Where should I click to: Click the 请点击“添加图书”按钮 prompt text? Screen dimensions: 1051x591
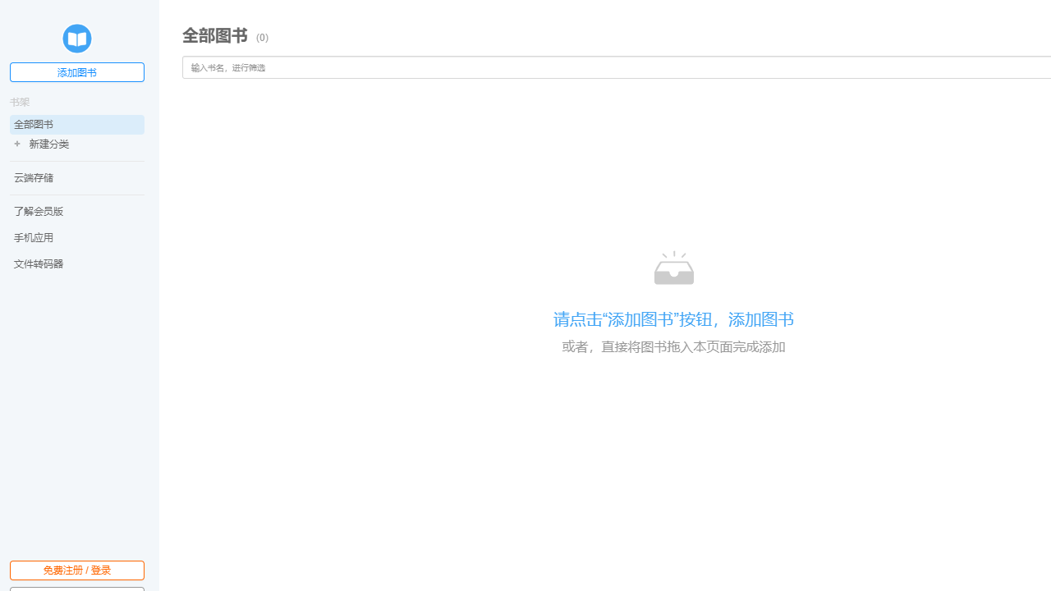pos(632,319)
